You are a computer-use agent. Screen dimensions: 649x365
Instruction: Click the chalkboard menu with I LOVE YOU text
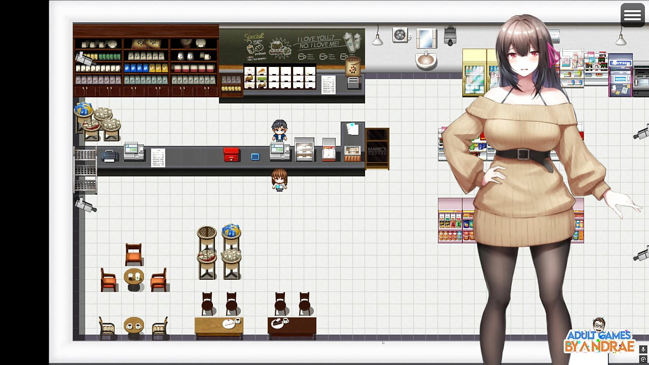coord(292,47)
